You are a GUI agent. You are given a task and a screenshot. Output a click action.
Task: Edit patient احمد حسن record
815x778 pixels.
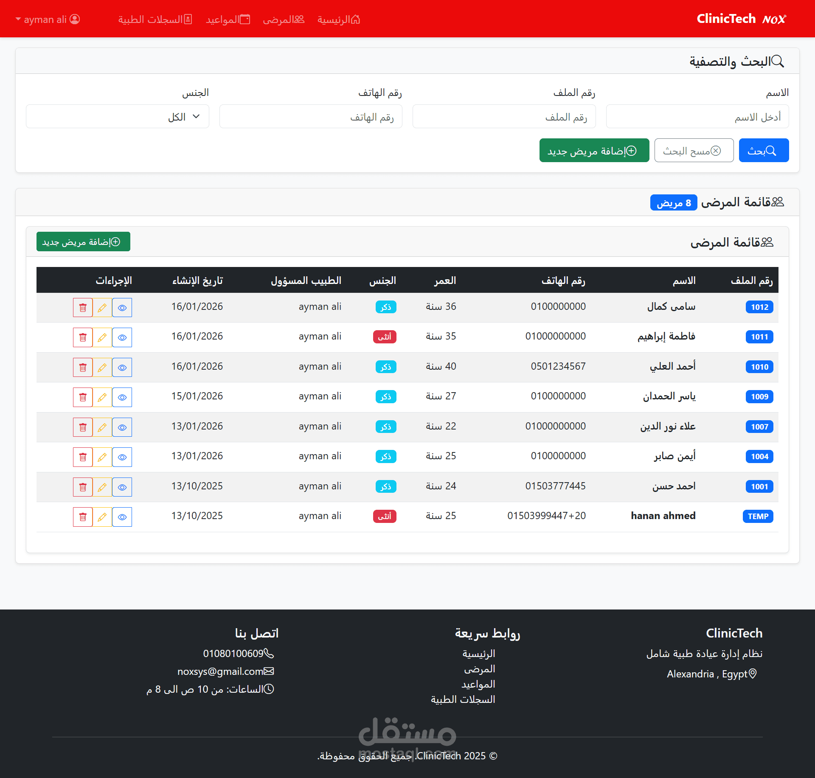pyautogui.click(x=102, y=487)
